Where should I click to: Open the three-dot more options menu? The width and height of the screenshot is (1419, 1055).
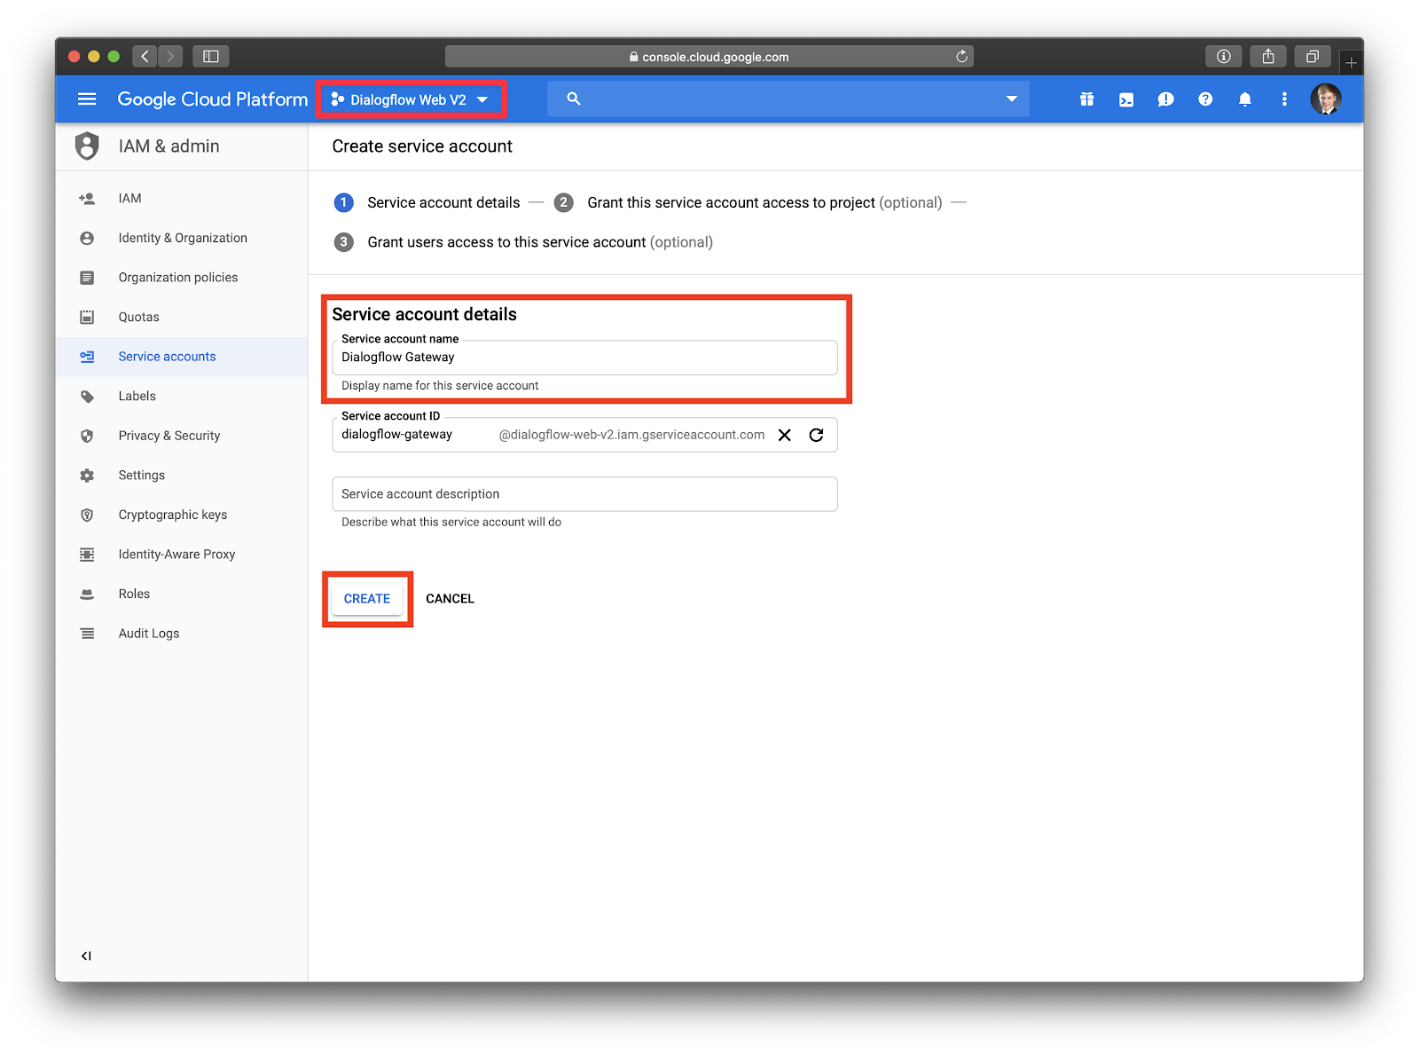pos(1284,99)
